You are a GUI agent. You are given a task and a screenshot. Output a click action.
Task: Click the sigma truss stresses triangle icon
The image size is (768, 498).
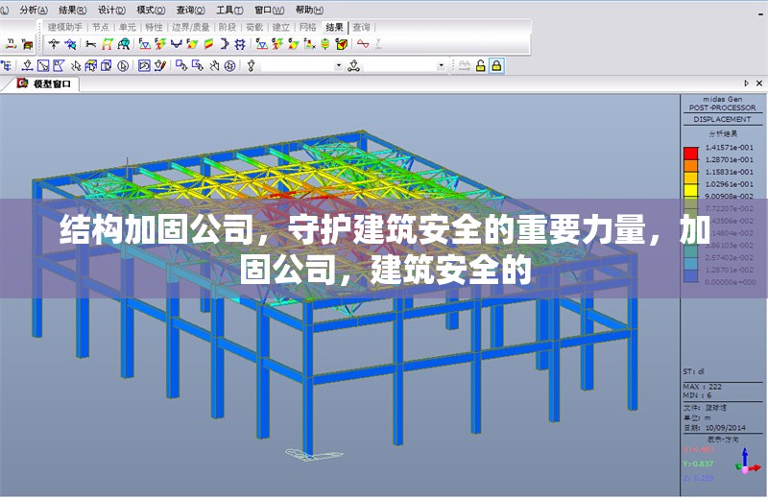pyautogui.click(x=261, y=44)
